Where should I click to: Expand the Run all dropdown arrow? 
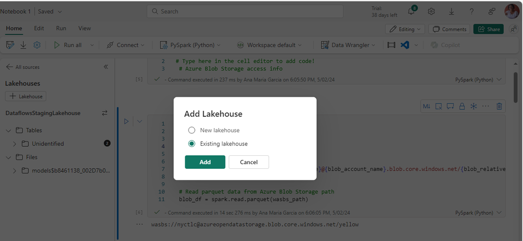[92, 45]
